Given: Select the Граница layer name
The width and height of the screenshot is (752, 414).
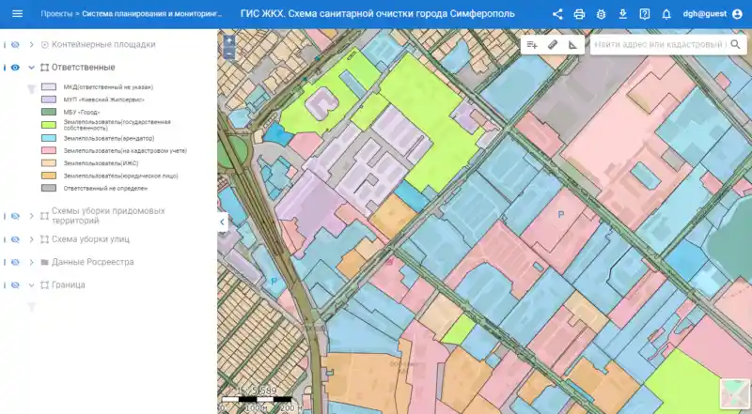Looking at the screenshot, I should click(68, 285).
